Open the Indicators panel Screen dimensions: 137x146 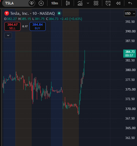80,3
